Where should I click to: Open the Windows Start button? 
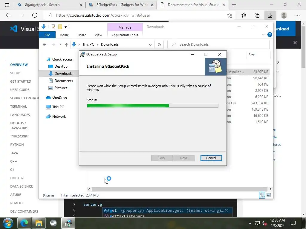point(8,223)
